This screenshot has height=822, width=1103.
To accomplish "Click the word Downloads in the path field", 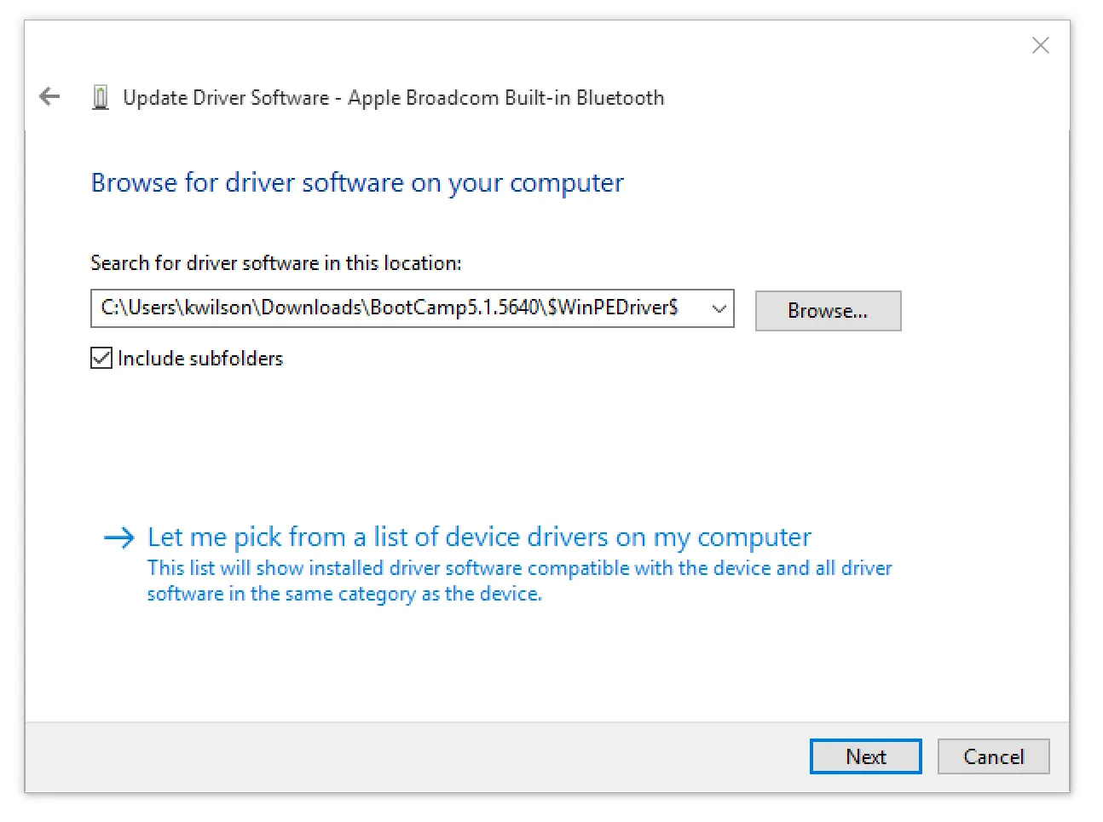I will [310, 308].
